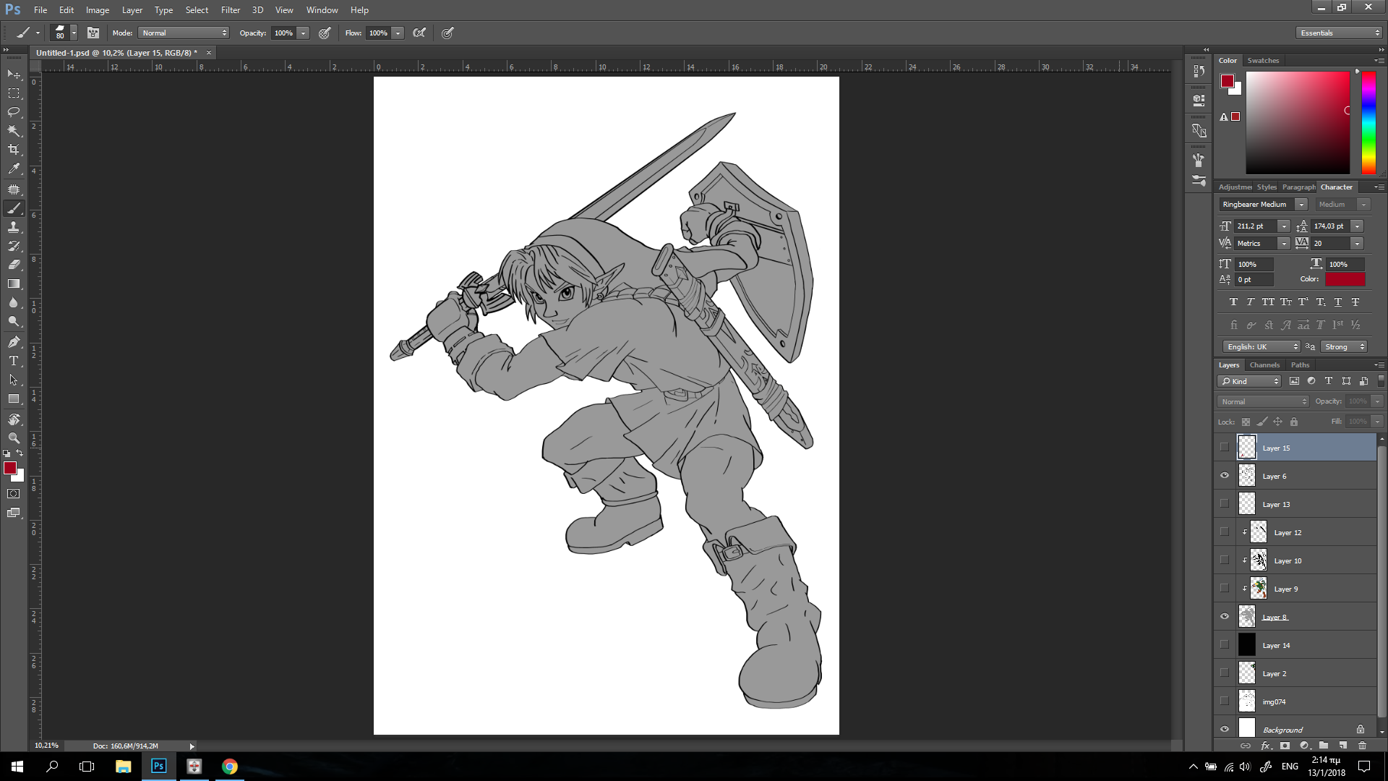
Task: Select the Clone Stamp tool
Action: [14, 227]
